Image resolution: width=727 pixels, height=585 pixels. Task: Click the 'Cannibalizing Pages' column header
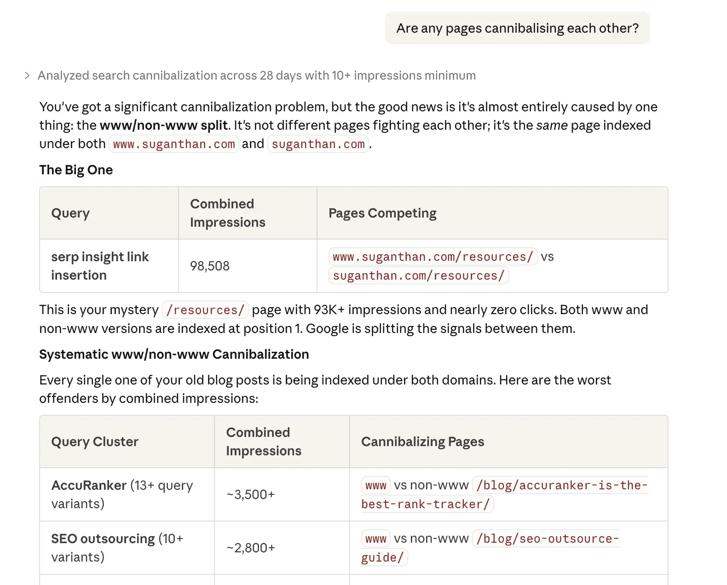point(422,442)
